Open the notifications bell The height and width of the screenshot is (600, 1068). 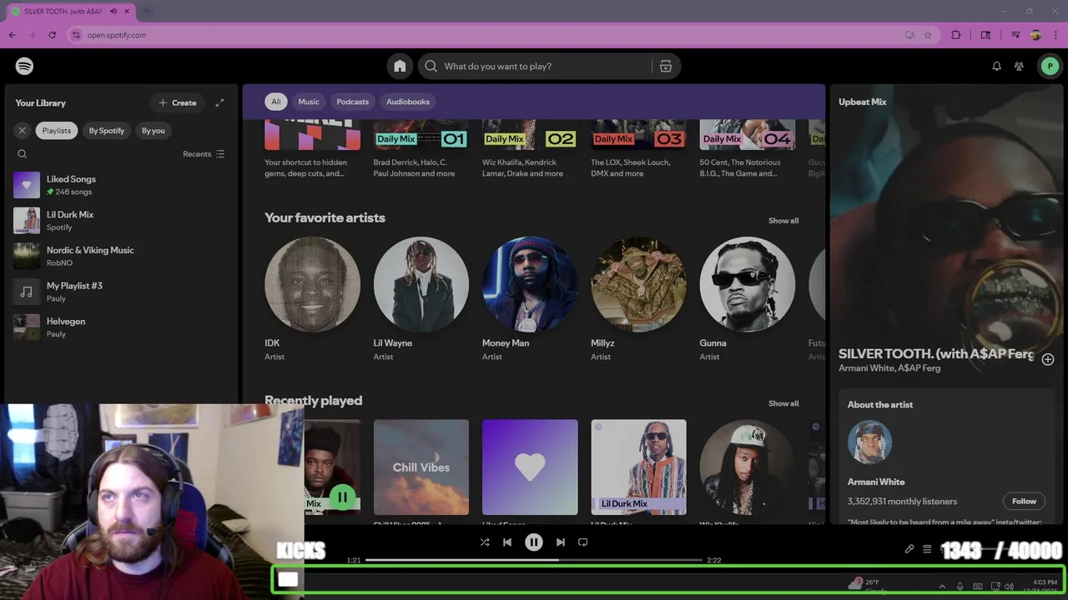click(996, 66)
